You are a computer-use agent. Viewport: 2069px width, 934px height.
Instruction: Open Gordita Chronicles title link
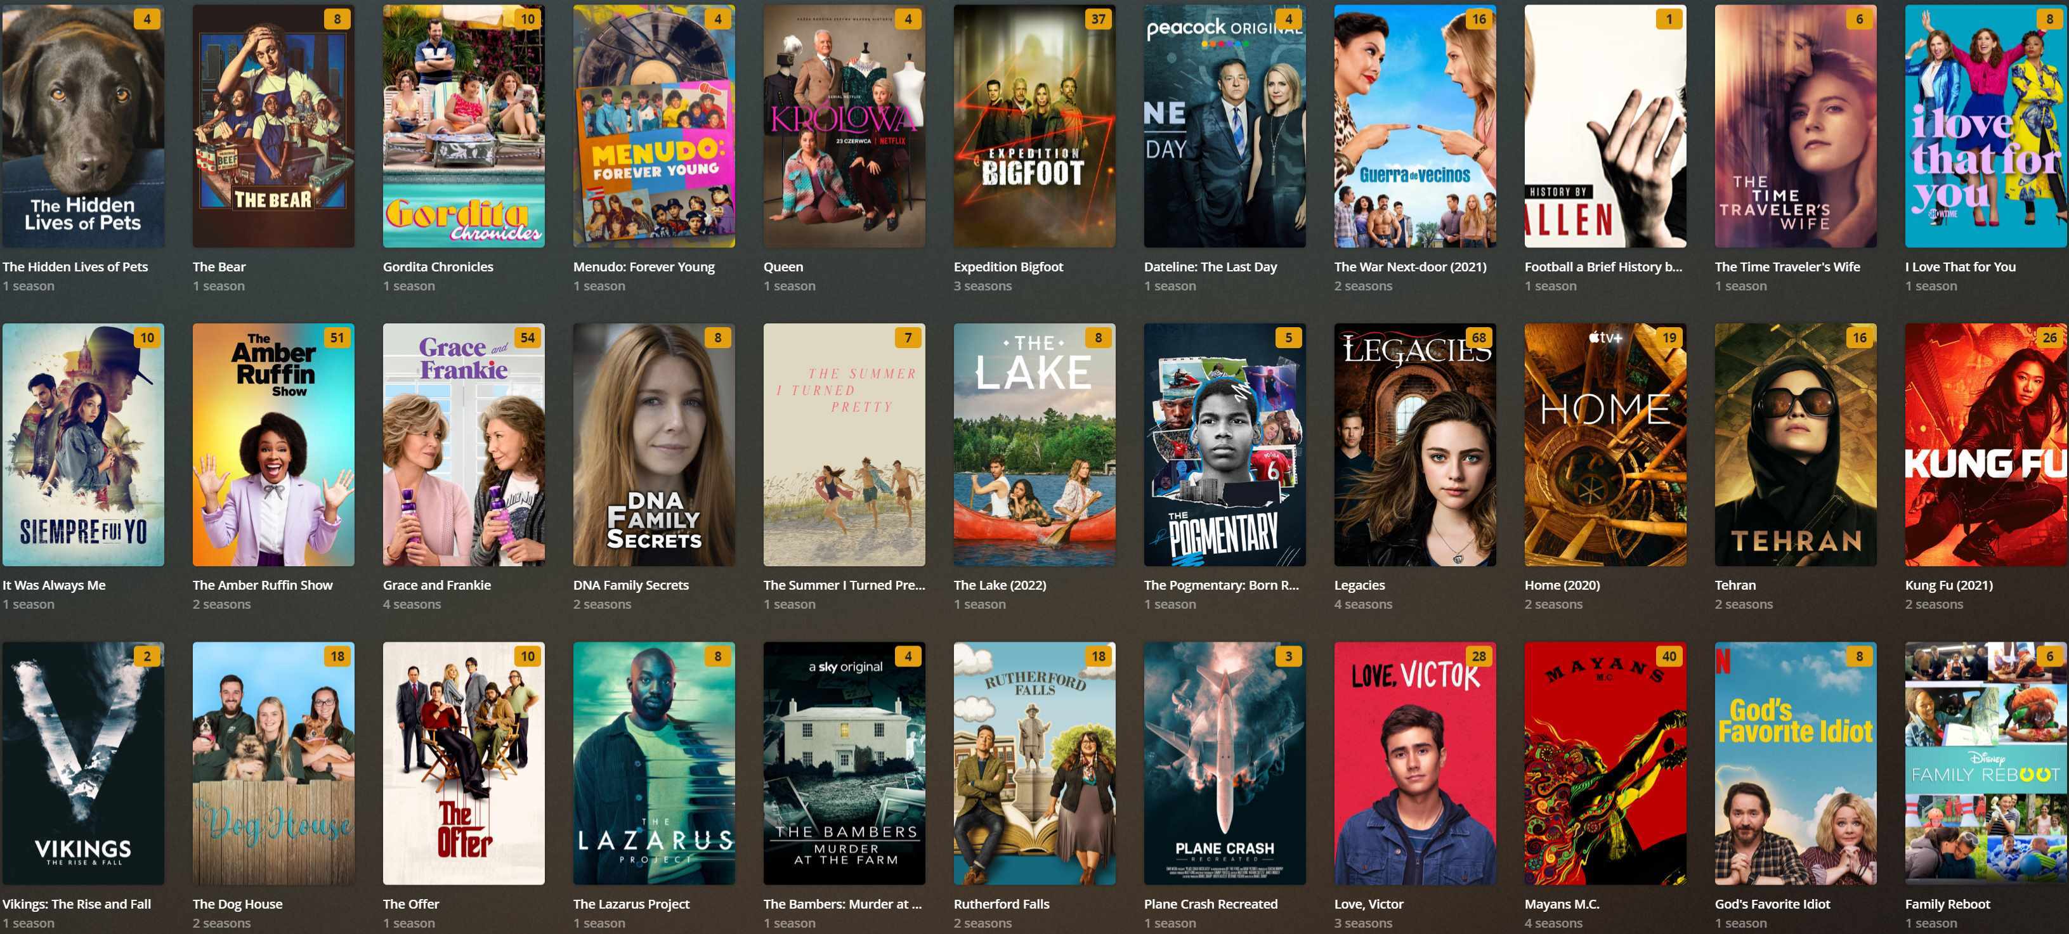coord(438,266)
